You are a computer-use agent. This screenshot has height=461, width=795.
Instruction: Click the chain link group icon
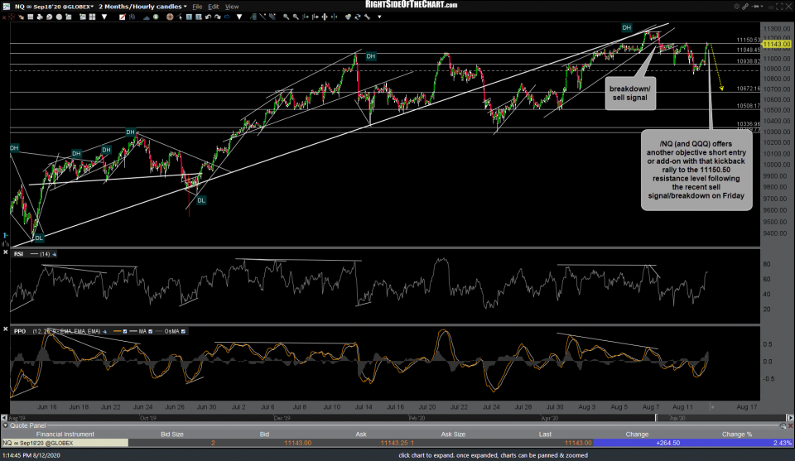tap(745, 6)
